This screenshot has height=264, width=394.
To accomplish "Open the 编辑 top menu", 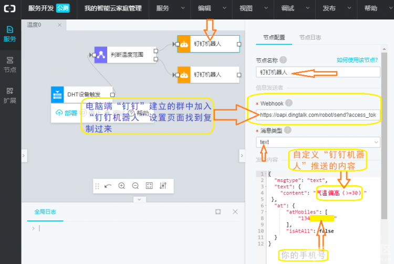I will 212,8.
